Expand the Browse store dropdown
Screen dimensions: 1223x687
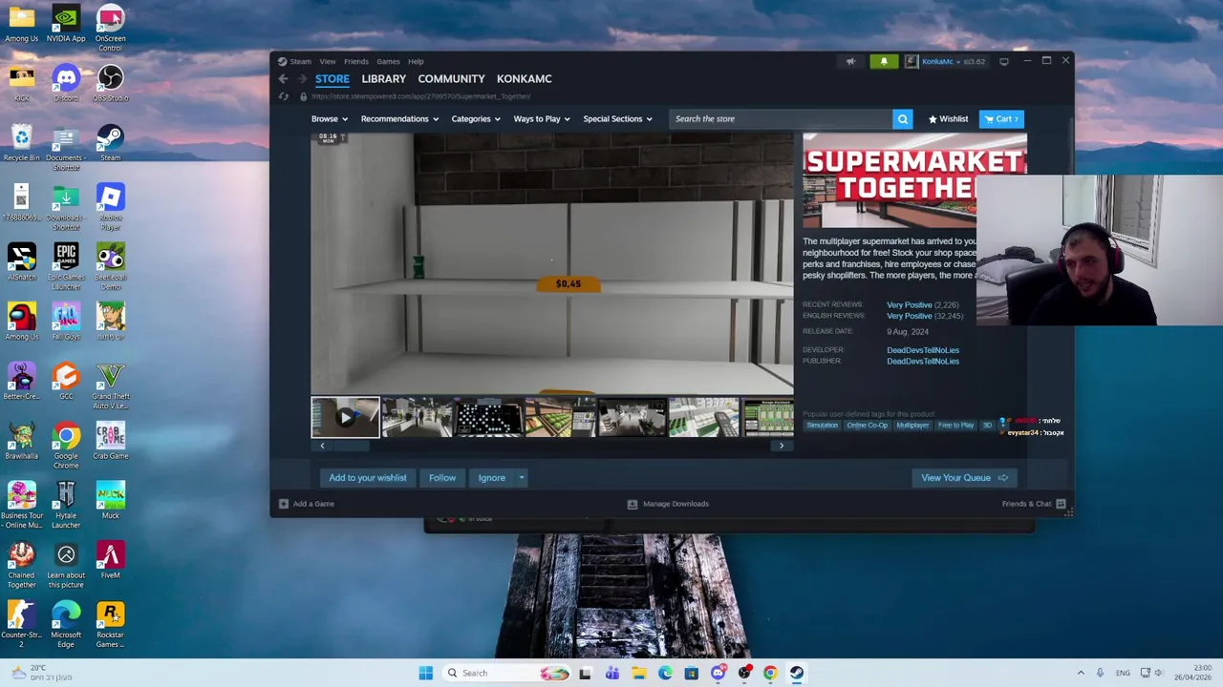(329, 119)
